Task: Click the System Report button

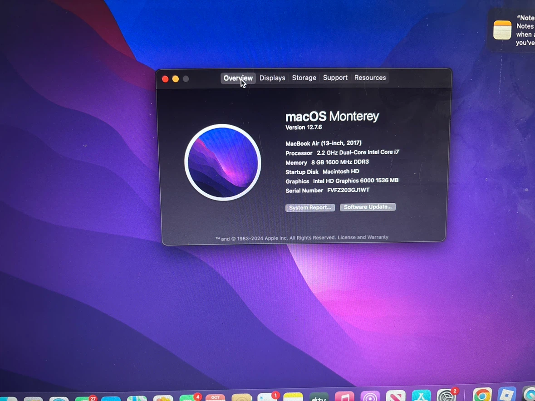Action: [310, 208]
